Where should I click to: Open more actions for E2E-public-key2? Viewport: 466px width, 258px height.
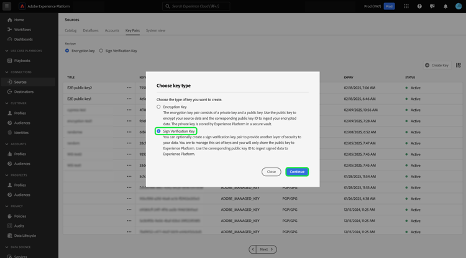tap(129, 88)
